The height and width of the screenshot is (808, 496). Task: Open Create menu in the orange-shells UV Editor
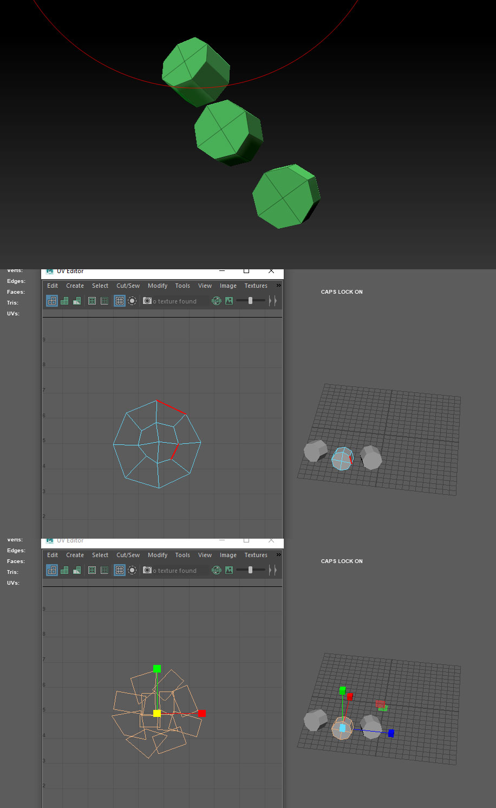pyautogui.click(x=75, y=555)
